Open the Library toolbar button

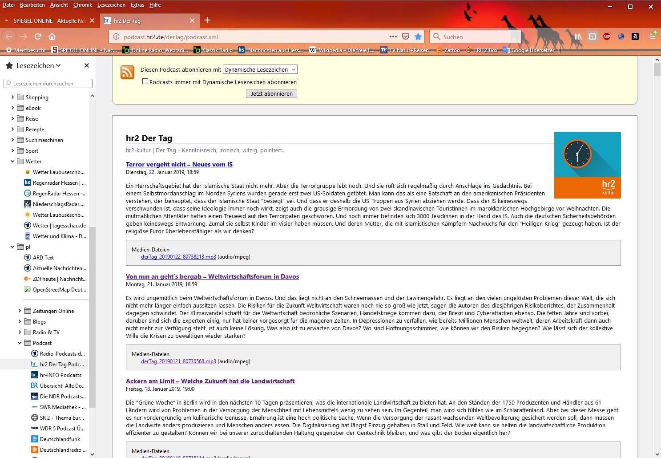tap(578, 36)
